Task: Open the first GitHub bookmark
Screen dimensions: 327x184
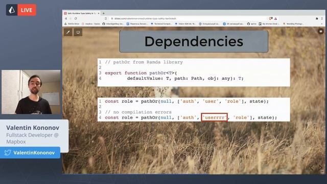Action: [x=113, y=24]
